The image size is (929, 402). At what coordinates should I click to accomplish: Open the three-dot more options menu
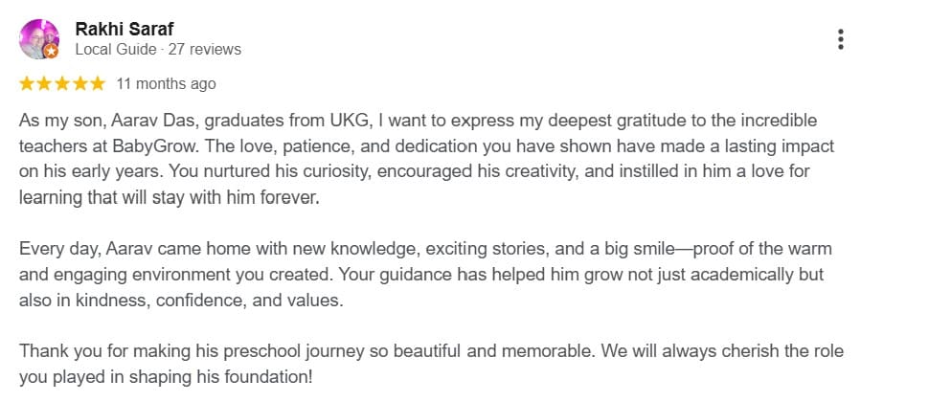[x=840, y=39]
